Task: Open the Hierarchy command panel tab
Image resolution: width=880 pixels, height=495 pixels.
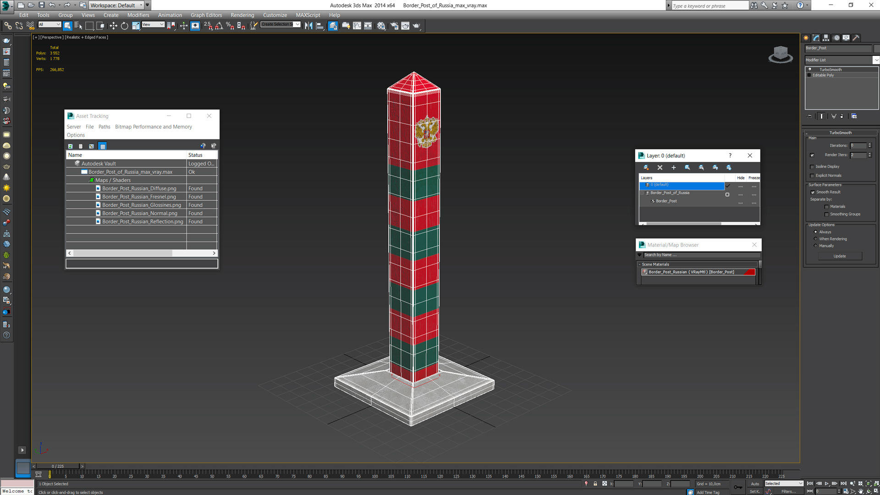Action: [826, 38]
